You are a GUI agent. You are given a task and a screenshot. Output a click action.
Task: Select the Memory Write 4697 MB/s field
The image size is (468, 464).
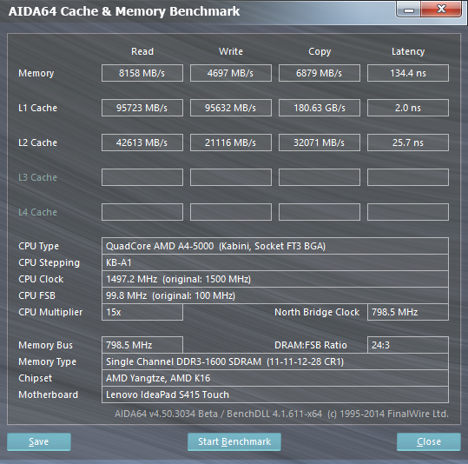point(231,73)
